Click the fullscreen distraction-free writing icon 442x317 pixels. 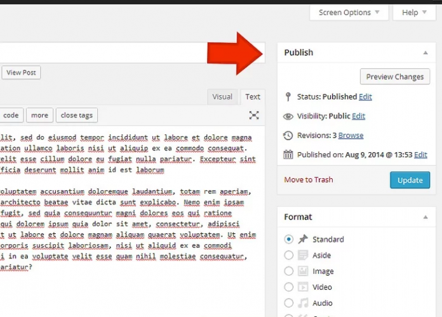coord(254,115)
